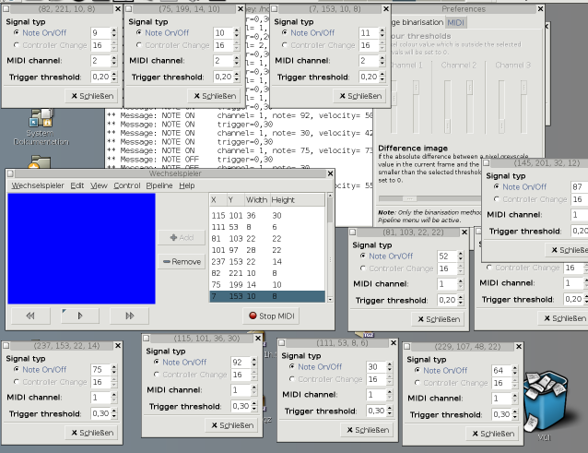Open the System desktop icon
588x453 pixels.
(40, 121)
